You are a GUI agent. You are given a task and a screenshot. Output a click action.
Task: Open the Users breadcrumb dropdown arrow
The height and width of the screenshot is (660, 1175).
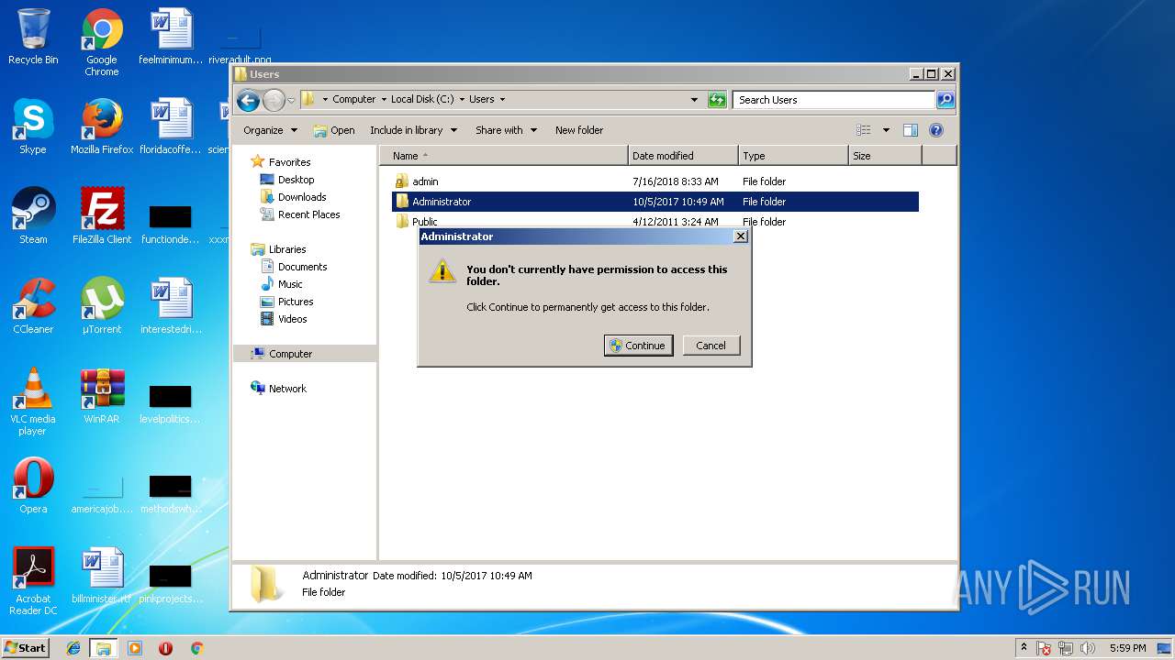(x=502, y=99)
